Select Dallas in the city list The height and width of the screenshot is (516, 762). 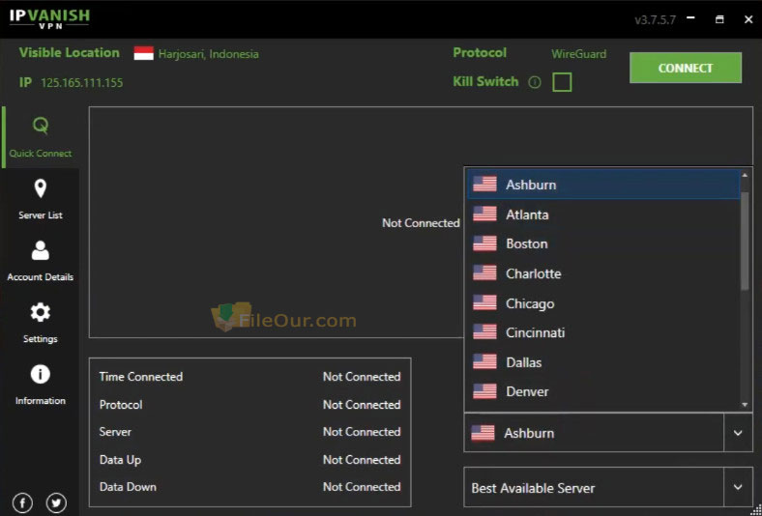pyautogui.click(x=602, y=362)
